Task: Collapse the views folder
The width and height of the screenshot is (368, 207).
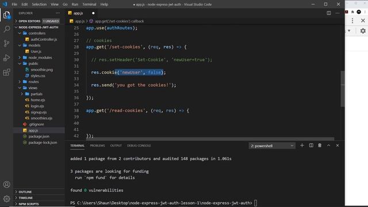Action: tap(20, 88)
